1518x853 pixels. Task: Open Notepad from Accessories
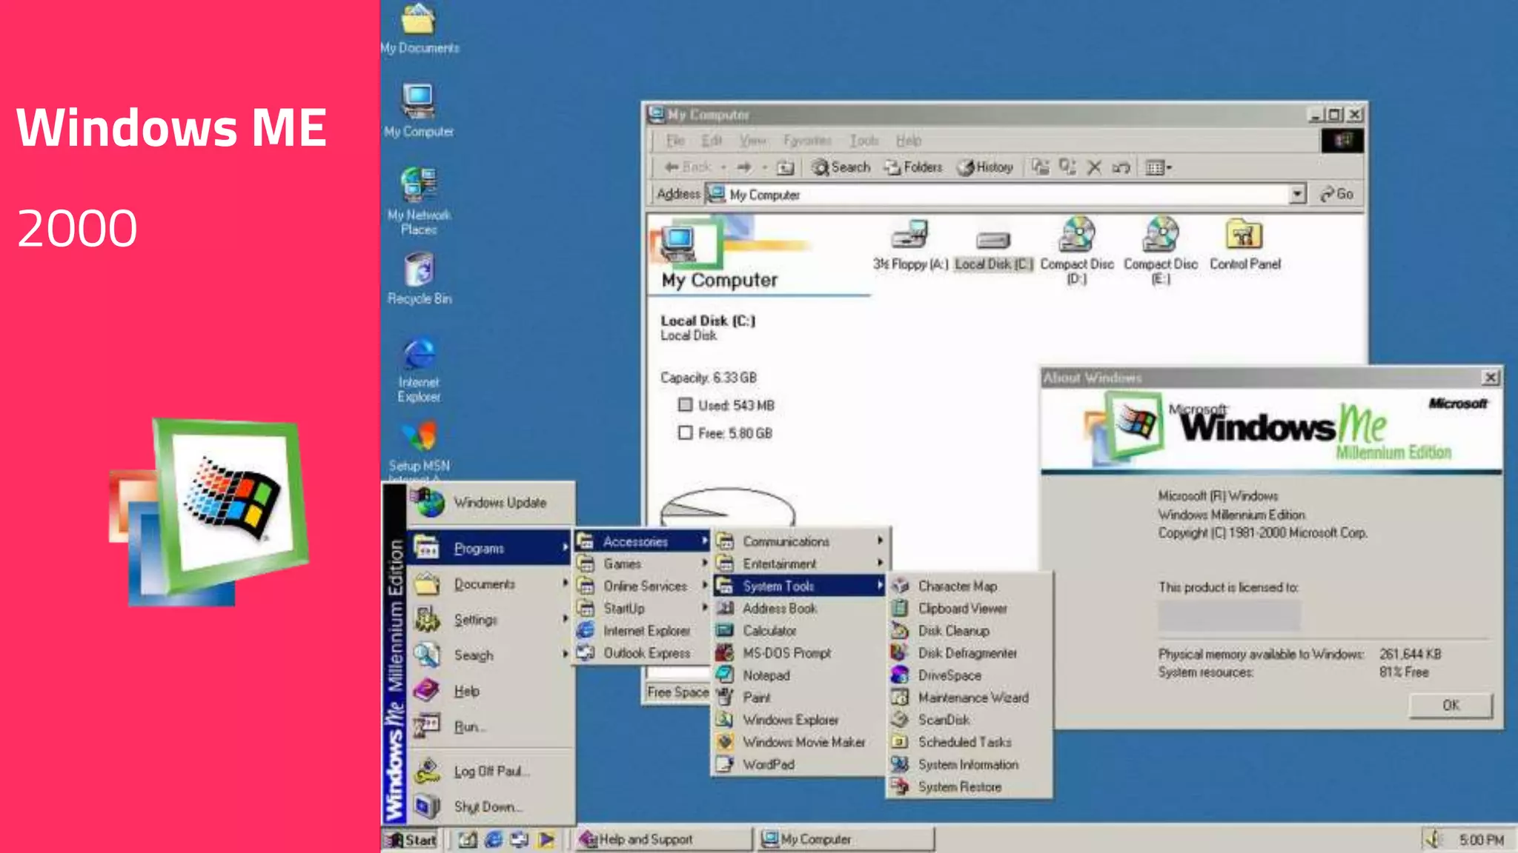[x=799, y=675]
